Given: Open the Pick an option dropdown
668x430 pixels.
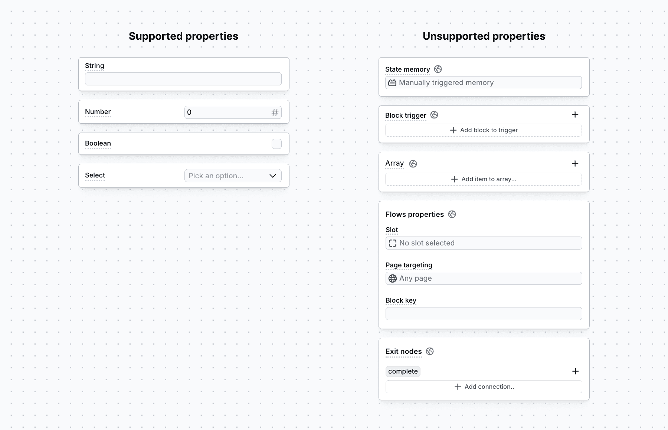Looking at the screenshot, I should pyautogui.click(x=233, y=176).
